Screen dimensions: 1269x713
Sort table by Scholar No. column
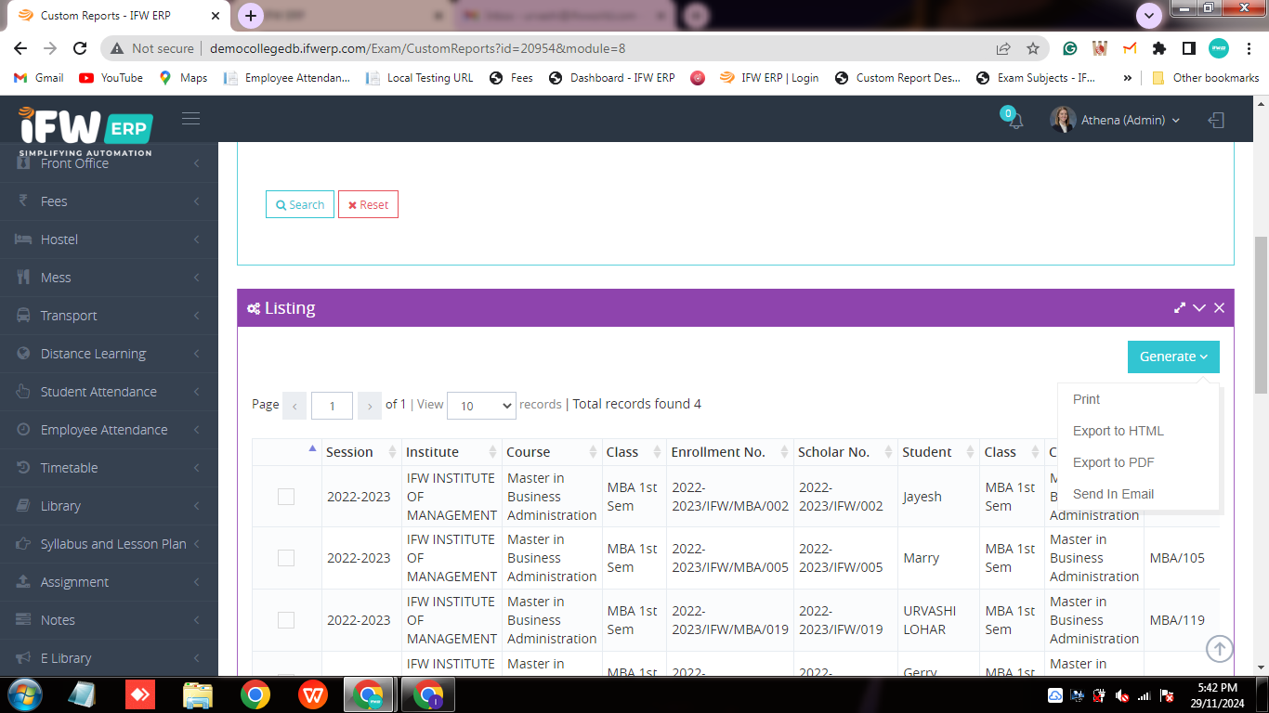(x=846, y=452)
